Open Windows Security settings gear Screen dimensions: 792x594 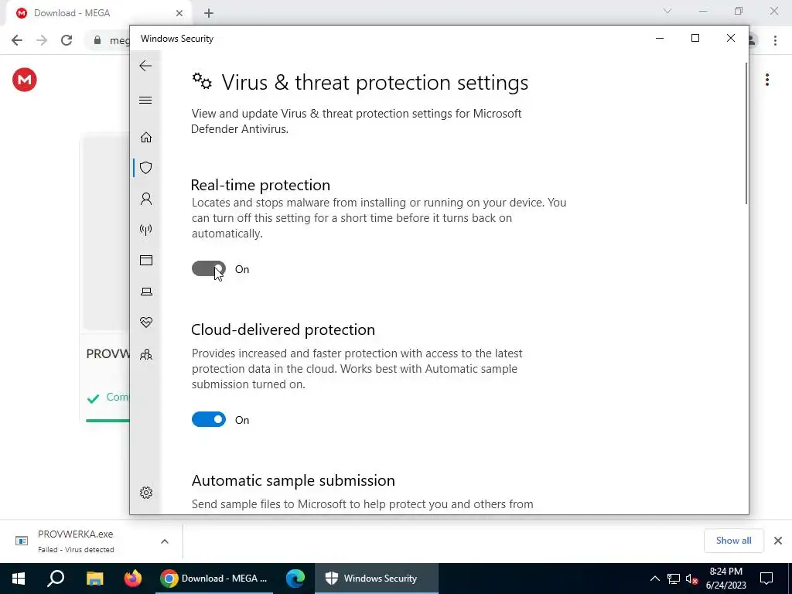(146, 493)
